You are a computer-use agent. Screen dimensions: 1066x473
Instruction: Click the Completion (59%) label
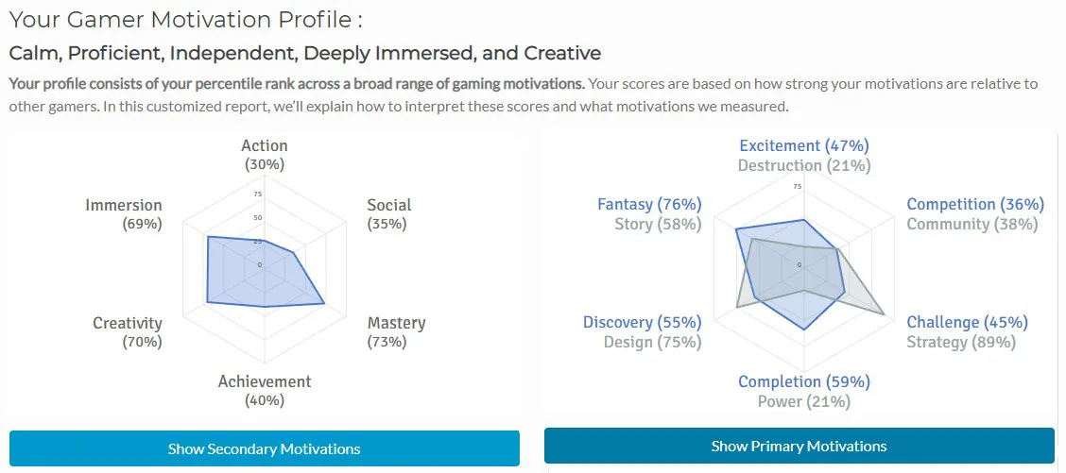click(804, 381)
